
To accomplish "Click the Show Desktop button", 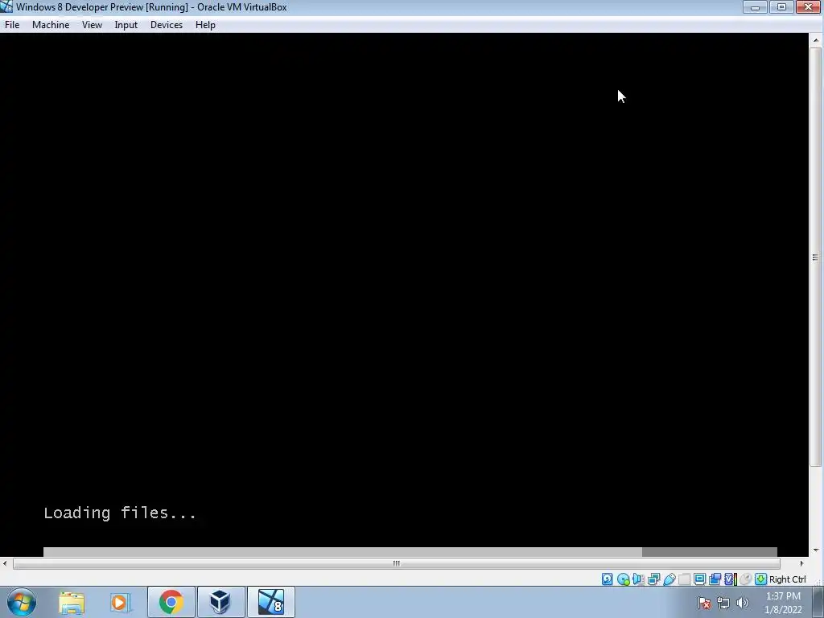I will (818, 602).
